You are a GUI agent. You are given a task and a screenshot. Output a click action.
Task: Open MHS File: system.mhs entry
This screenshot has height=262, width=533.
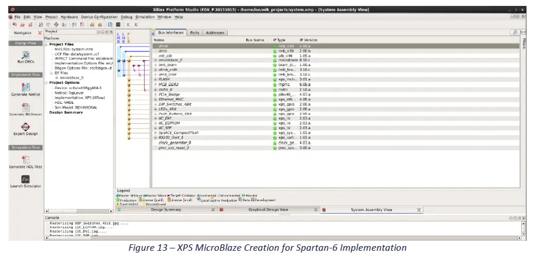click(x=73, y=50)
